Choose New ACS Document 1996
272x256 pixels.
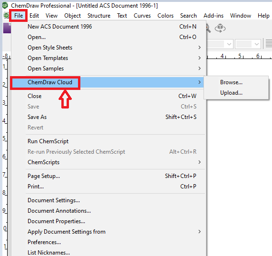[x=109, y=27]
